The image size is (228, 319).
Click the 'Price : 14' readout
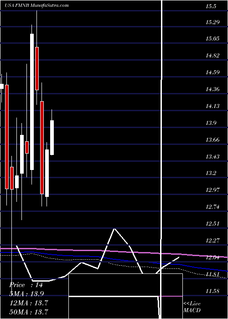[26, 285]
